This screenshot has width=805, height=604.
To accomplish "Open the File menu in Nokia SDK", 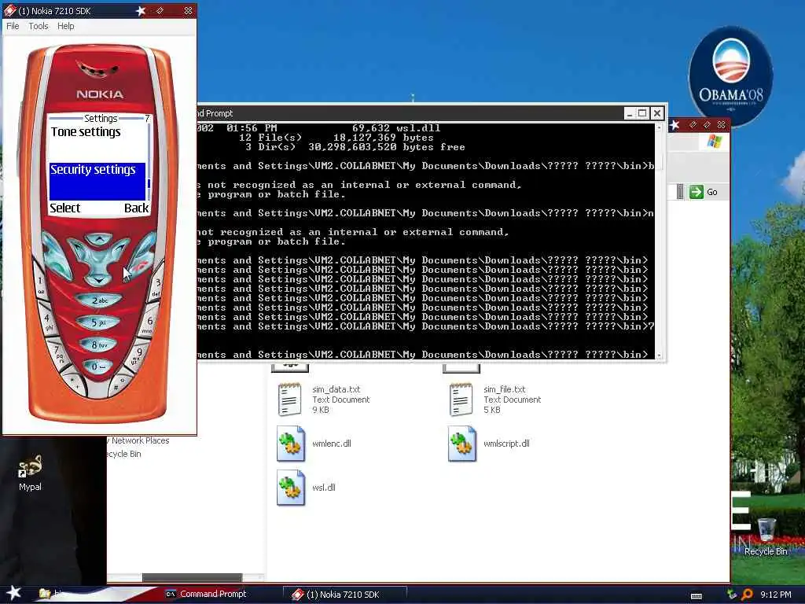I will coord(13,26).
